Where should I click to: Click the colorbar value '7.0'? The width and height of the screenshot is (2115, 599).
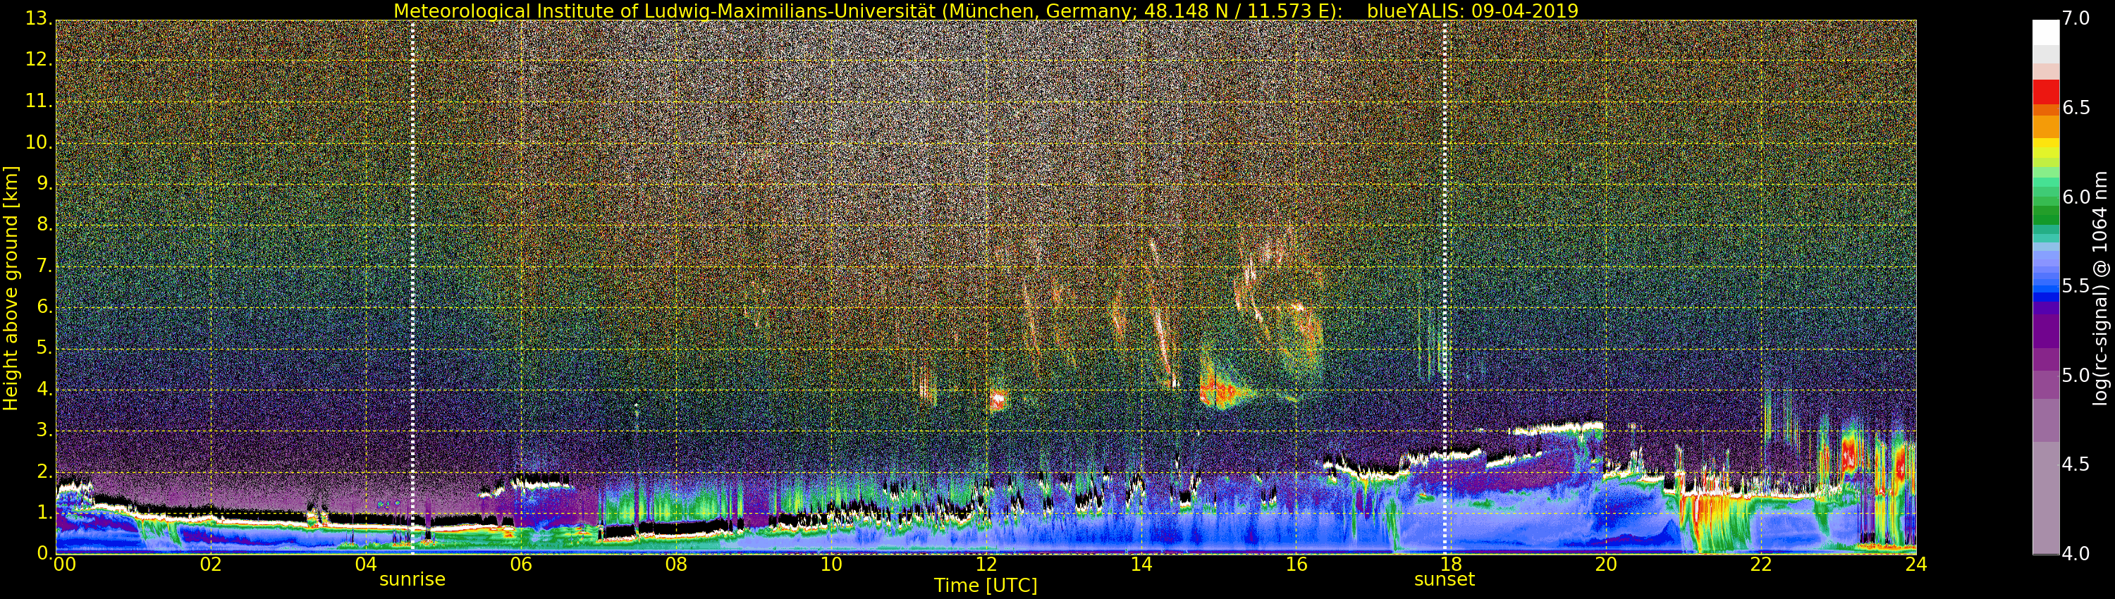tap(2076, 19)
